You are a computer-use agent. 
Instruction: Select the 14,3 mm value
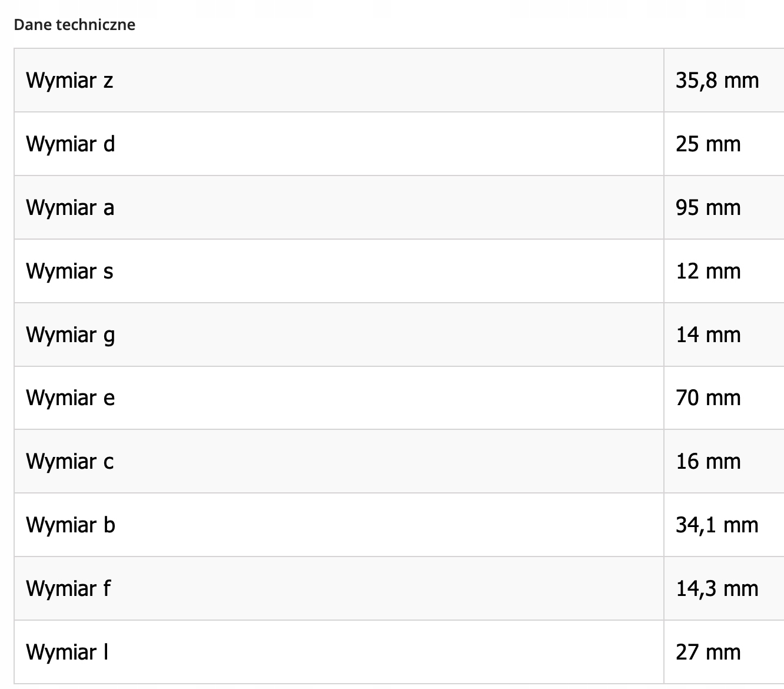(717, 589)
